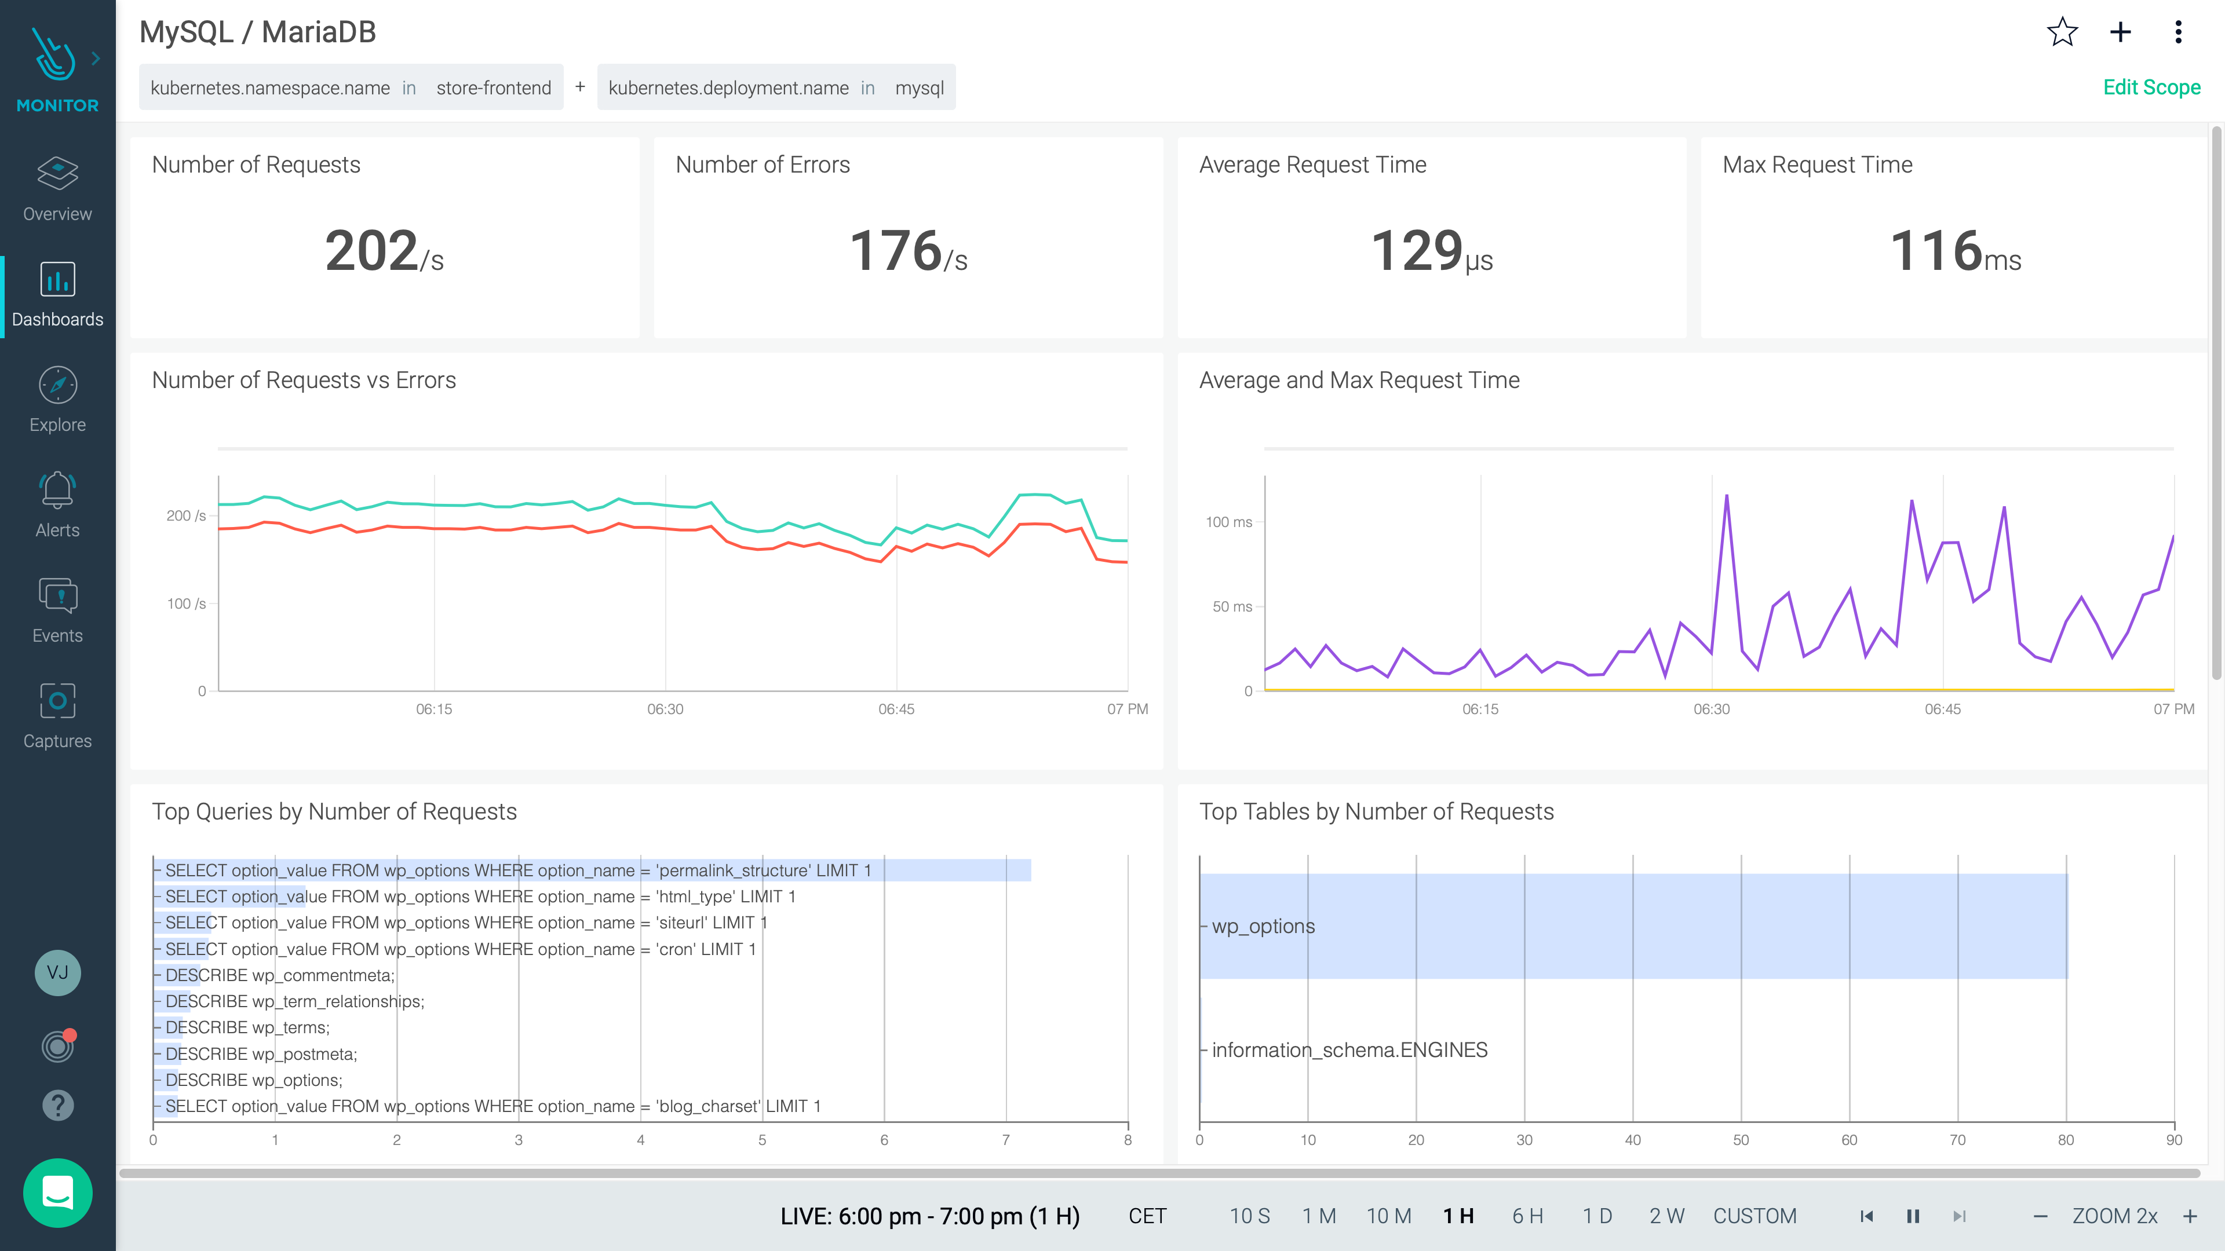Select the 6 H time range
Viewport: 2225px width, 1251px height.
(x=1527, y=1216)
